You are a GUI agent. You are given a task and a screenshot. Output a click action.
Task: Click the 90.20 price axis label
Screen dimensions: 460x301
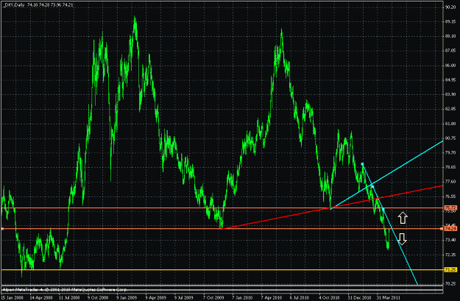pos(450,7)
